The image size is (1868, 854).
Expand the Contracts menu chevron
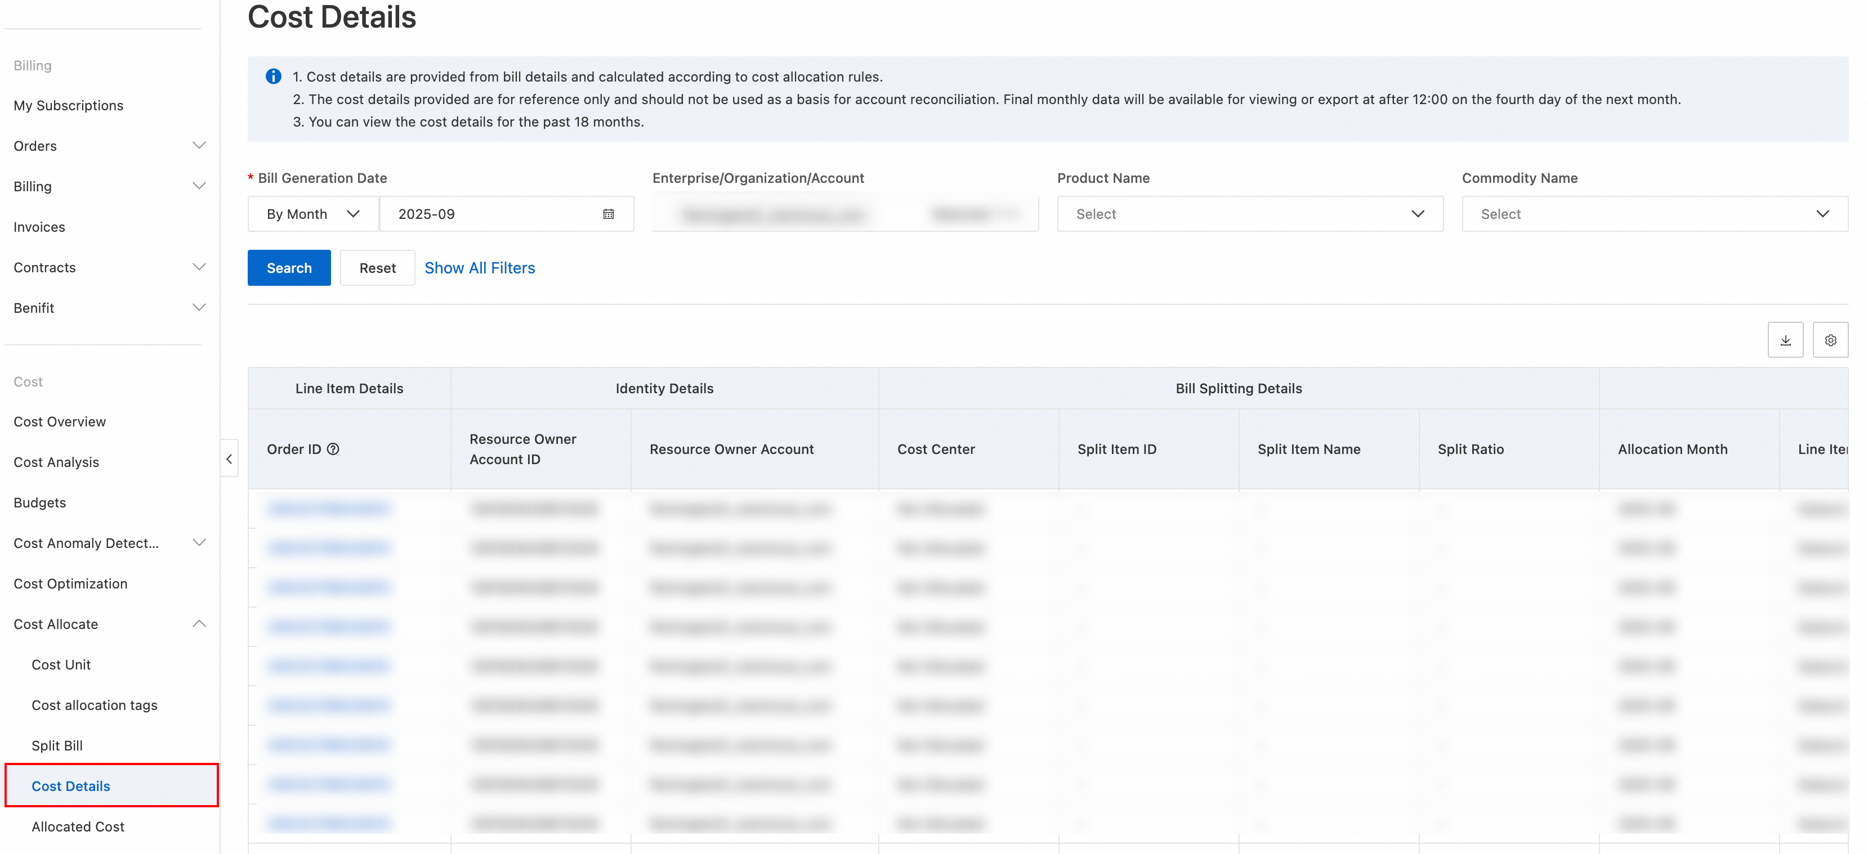tap(199, 267)
